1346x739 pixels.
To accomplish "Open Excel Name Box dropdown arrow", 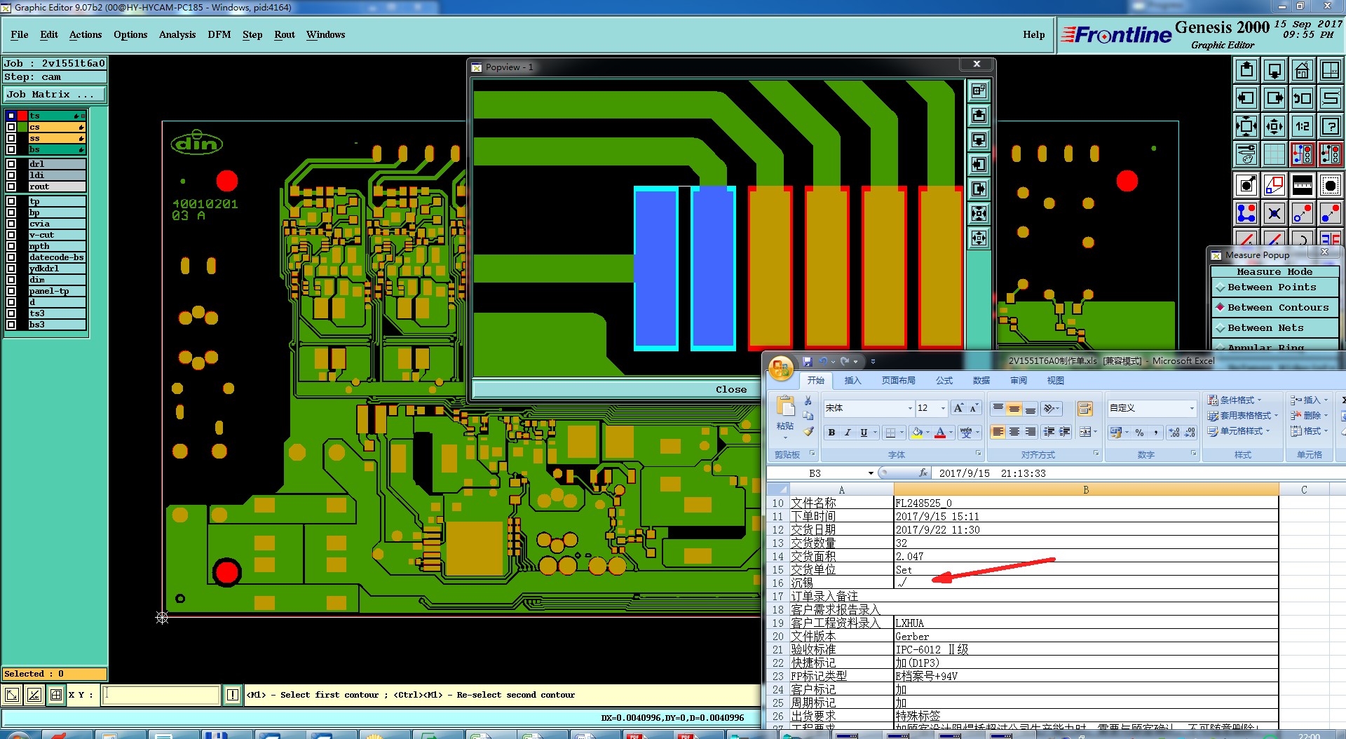I will pyautogui.click(x=871, y=473).
